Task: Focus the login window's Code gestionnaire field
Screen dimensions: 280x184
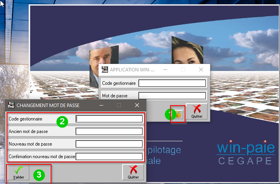Action: tap(172, 83)
